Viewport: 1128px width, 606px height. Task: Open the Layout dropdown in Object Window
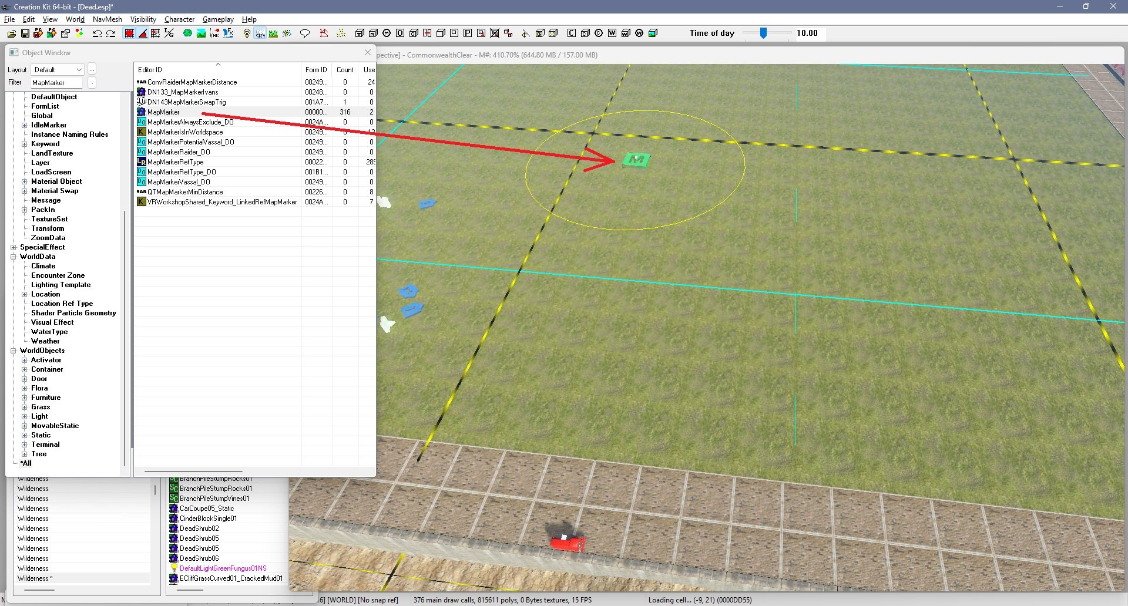(57, 70)
